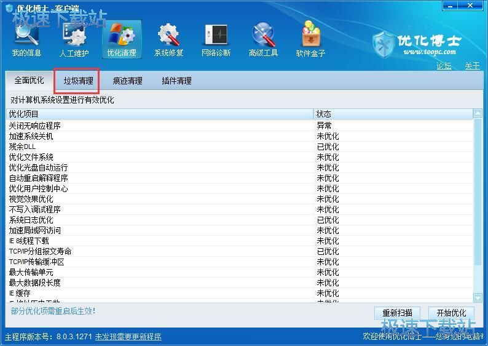
Task: Select the 视觉效果优化 row
Action: click(239, 199)
